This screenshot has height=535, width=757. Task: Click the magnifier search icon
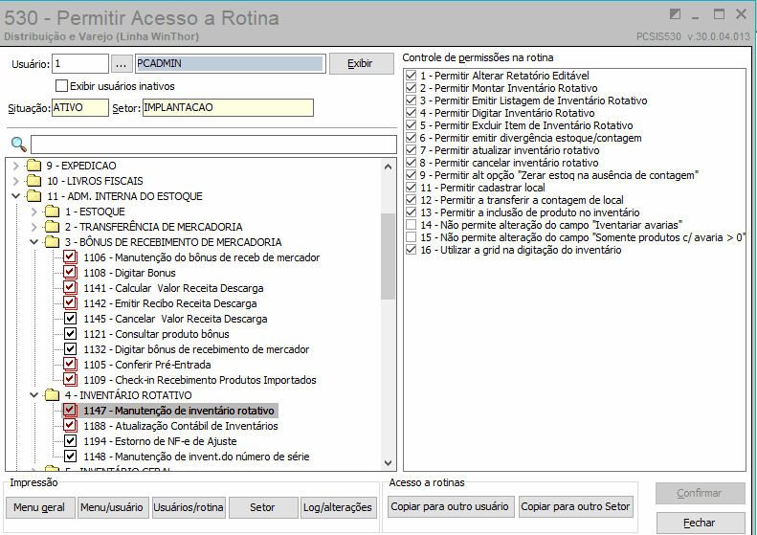(18, 144)
